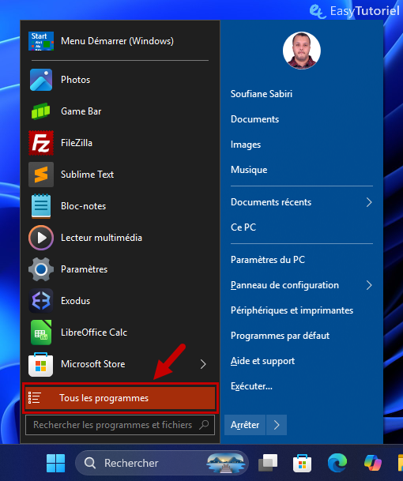Screen dimensions: 403x481
Task: Click the Arrêter button
Action: click(x=245, y=425)
